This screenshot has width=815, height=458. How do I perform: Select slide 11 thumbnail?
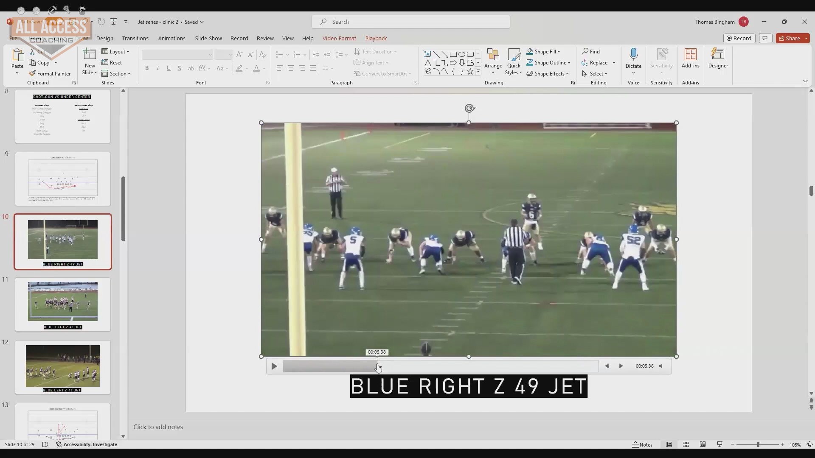point(63,304)
